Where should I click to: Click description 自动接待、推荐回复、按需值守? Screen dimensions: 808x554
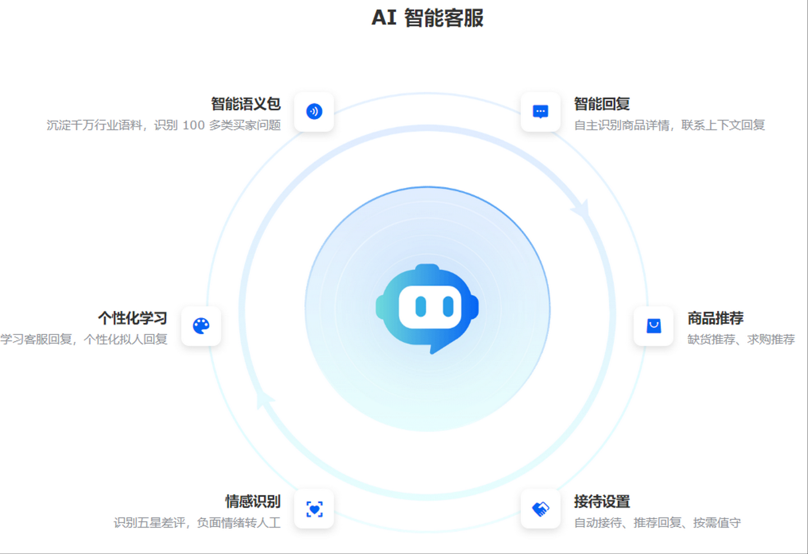pyautogui.click(x=657, y=522)
